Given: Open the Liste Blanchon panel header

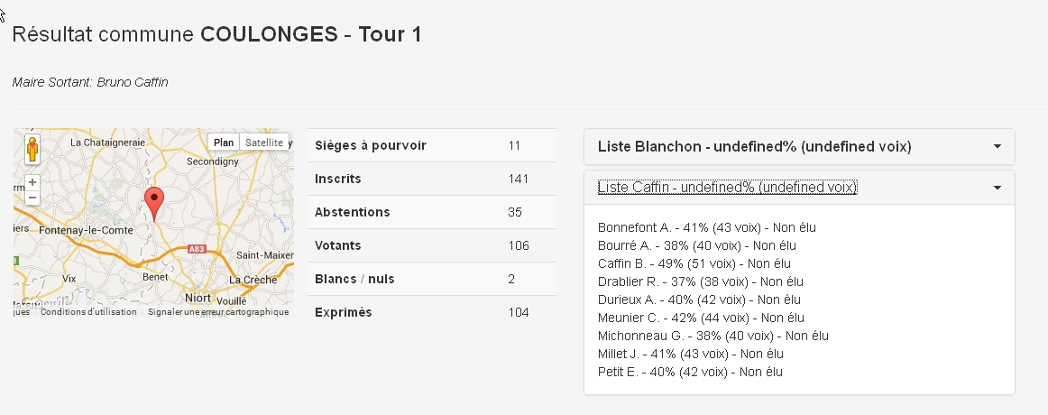Looking at the screenshot, I should tap(754, 146).
